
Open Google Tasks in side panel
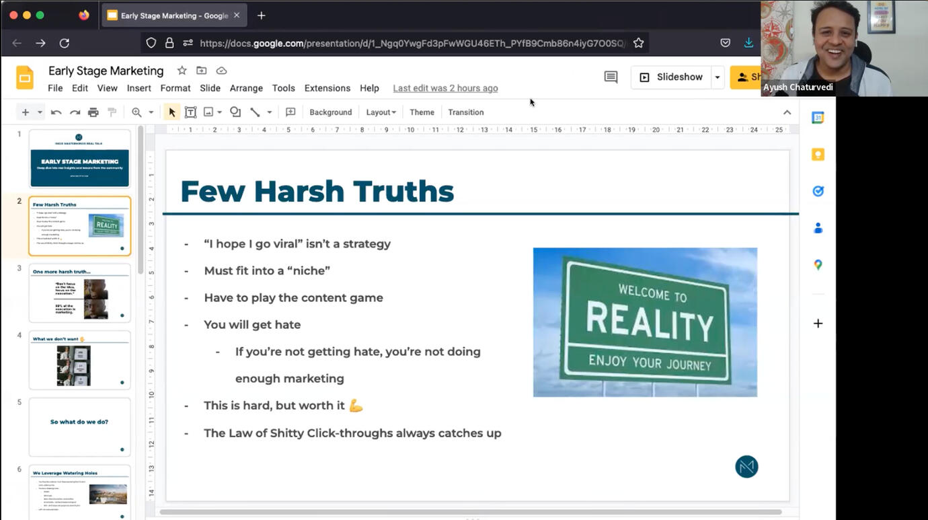(818, 191)
